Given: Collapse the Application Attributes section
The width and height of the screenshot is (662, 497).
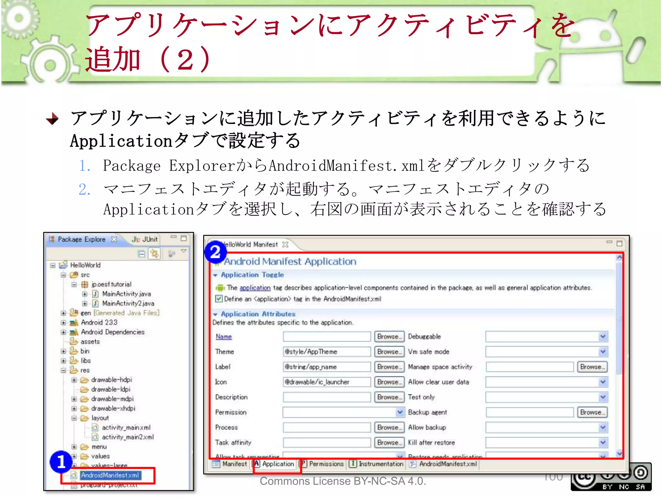Looking at the screenshot, I should click(215, 314).
